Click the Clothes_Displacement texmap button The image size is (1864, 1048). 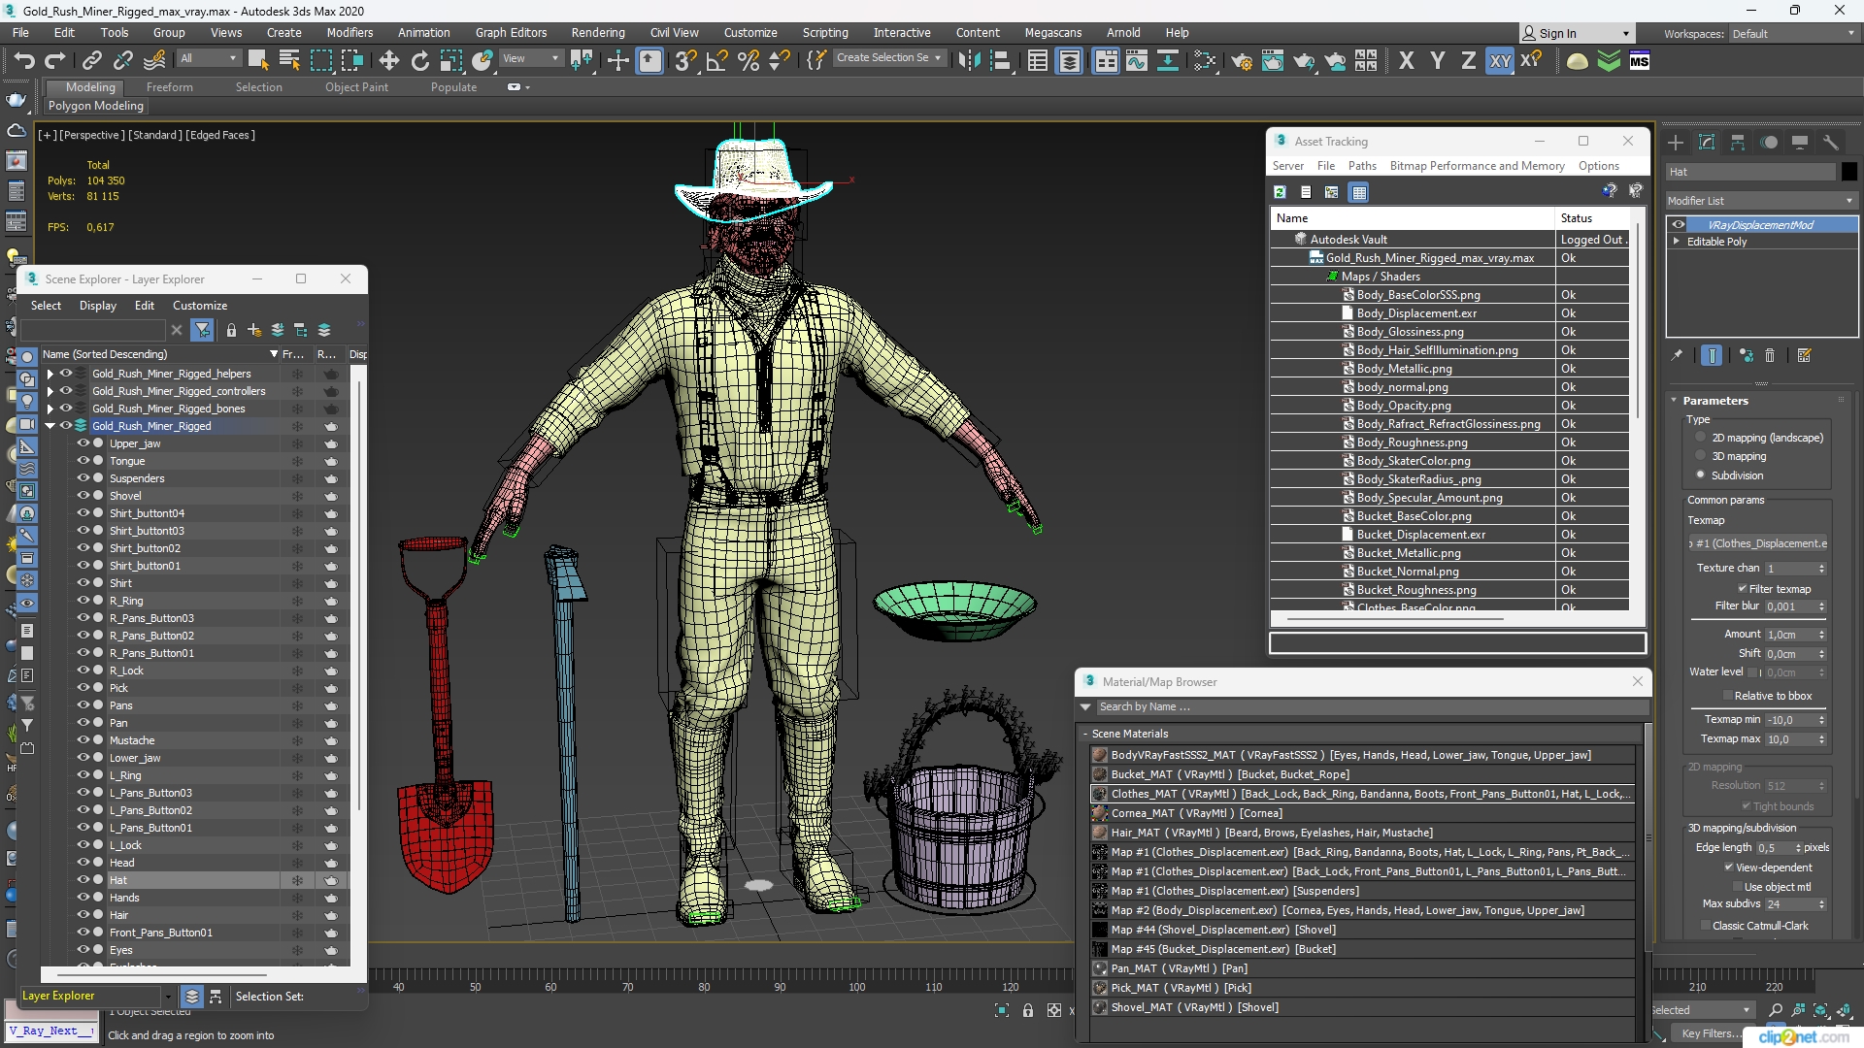[x=1759, y=543]
